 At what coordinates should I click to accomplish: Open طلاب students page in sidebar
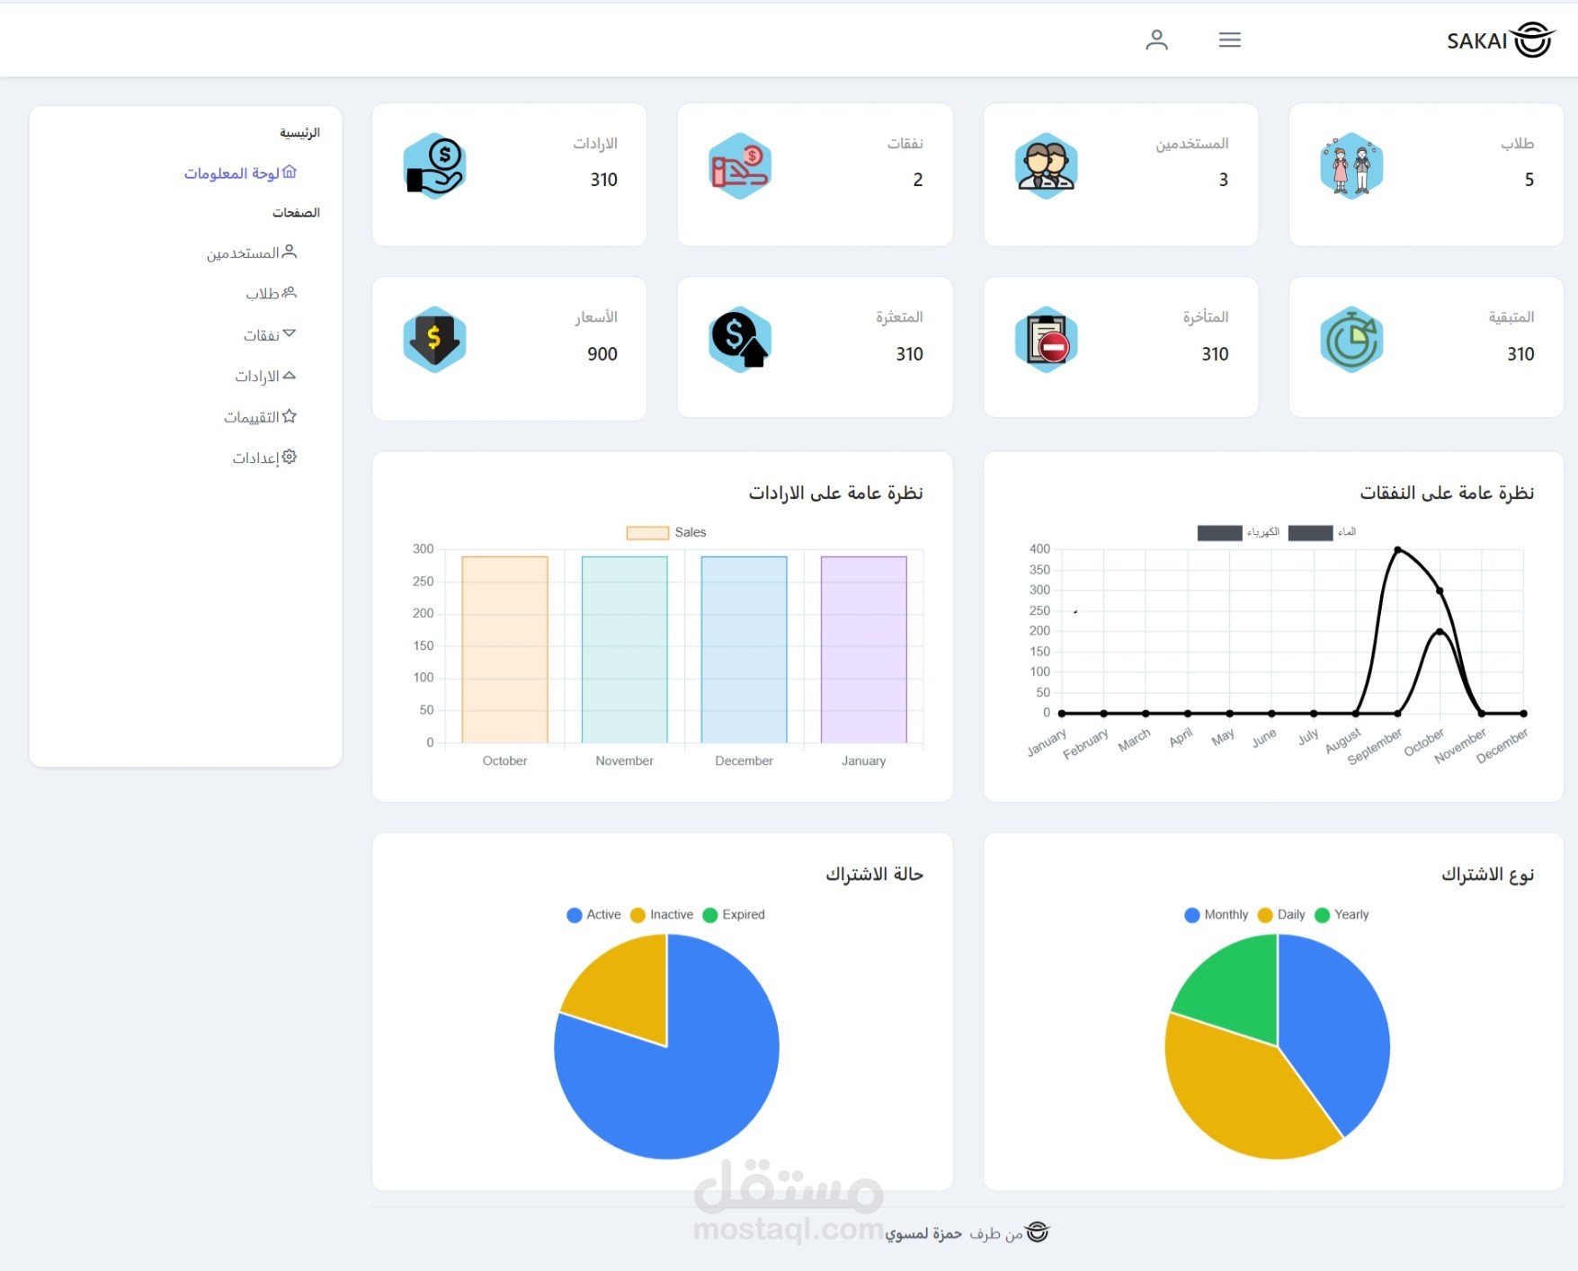coord(271,293)
